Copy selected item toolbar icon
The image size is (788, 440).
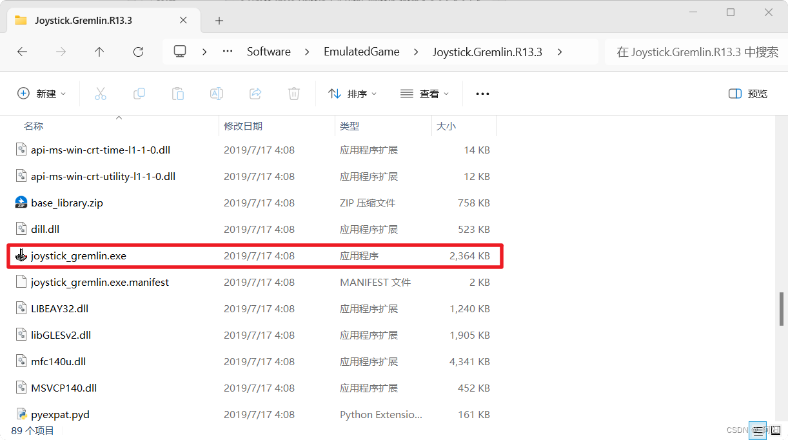139,94
